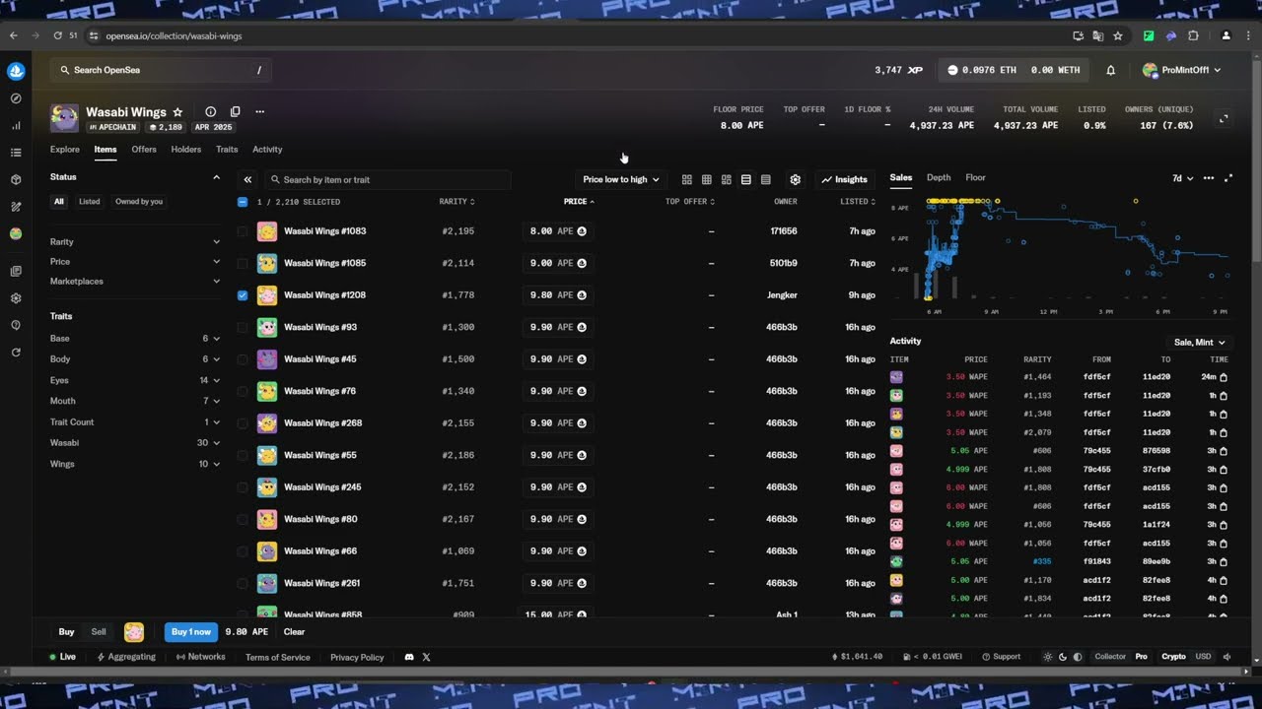Viewport: 1262px width, 709px height.
Task: Switch to compact grid view
Action: (x=707, y=179)
